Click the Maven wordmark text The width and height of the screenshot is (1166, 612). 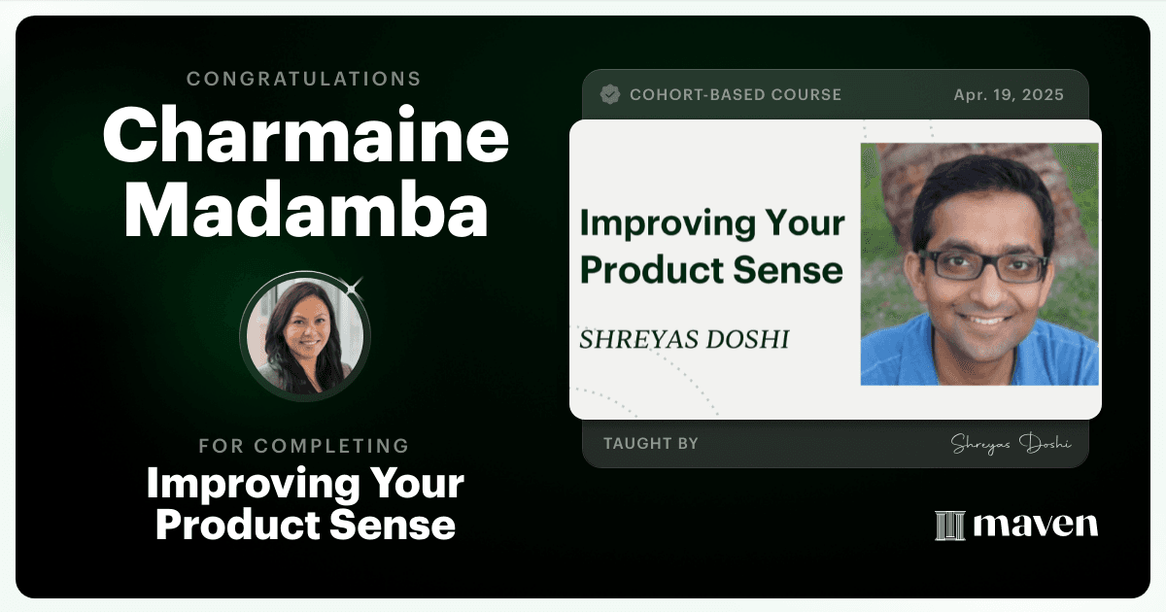pos(1035,526)
